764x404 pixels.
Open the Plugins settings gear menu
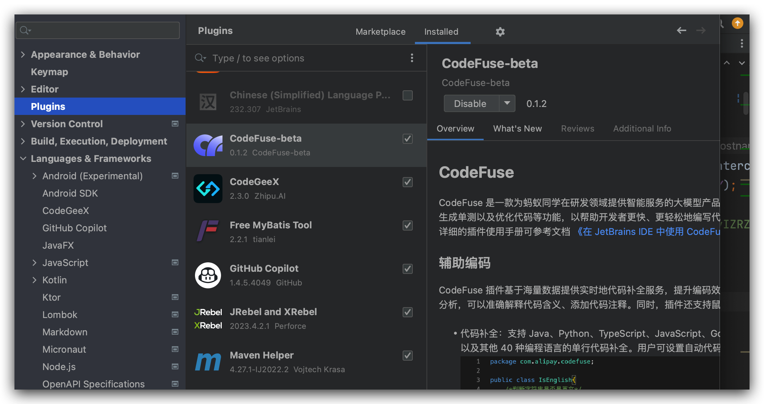click(x=500, y=32)
